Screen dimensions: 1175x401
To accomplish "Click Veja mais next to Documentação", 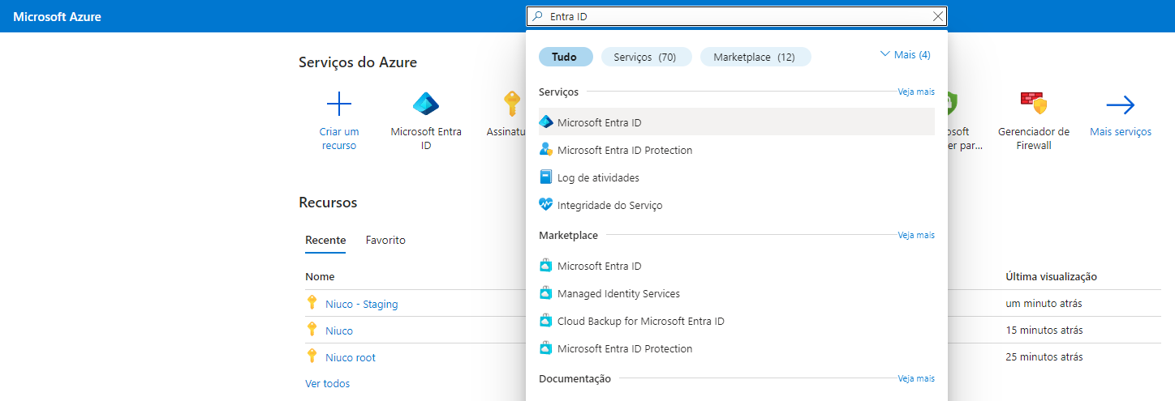I will pos(916,378).
